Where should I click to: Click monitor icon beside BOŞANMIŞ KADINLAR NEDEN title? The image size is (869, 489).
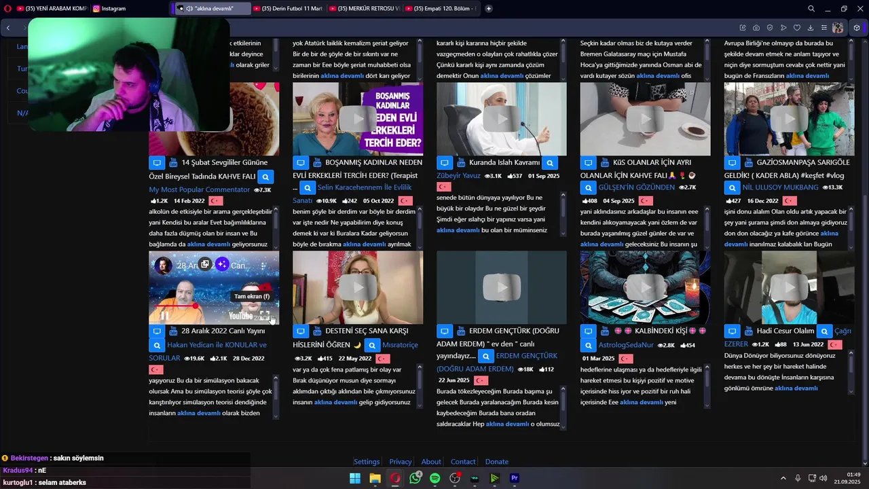[301, 163]
